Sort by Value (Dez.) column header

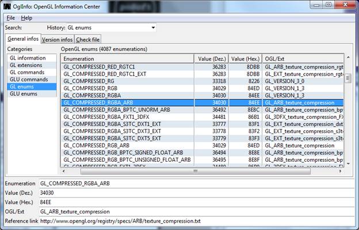click(212, 59)
